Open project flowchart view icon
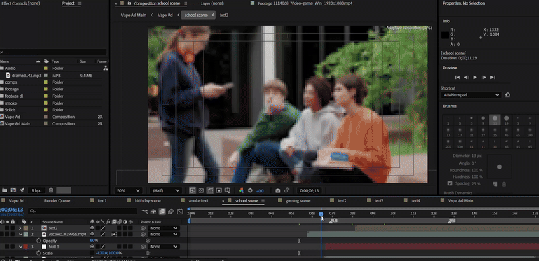This screenshot has width=539, height=261. pyautogui.click(x=106, y=68)
